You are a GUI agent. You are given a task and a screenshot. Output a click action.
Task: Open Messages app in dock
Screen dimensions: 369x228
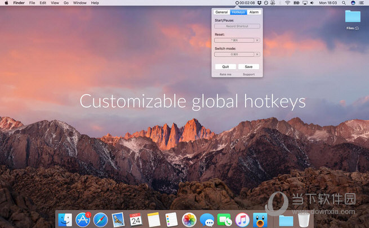click(207, 220)
